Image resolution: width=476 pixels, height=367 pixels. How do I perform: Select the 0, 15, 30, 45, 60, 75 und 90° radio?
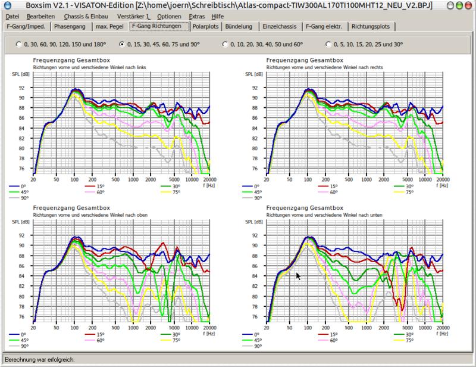159,45
